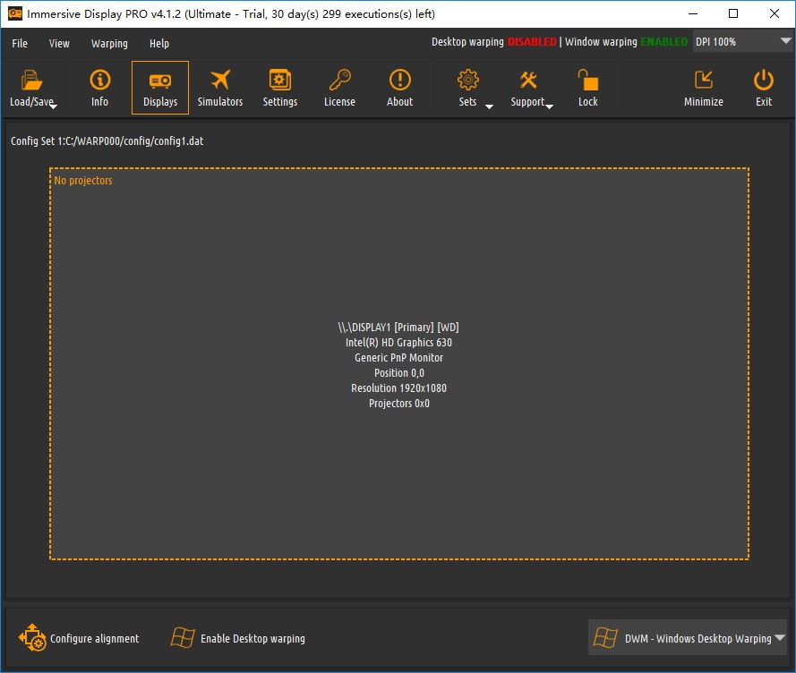Expand the Load/Save dropdown arrow
The width and height of the screenshot is (796, 673).
(x=54, y=106)
